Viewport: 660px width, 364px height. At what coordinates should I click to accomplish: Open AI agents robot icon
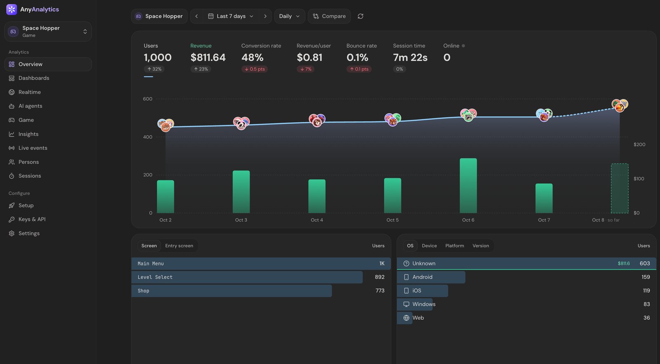tap(12, 106)
